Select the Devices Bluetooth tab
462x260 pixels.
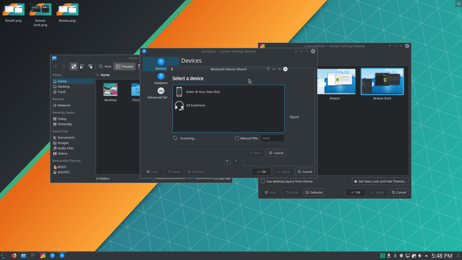(x=161, y=64)
